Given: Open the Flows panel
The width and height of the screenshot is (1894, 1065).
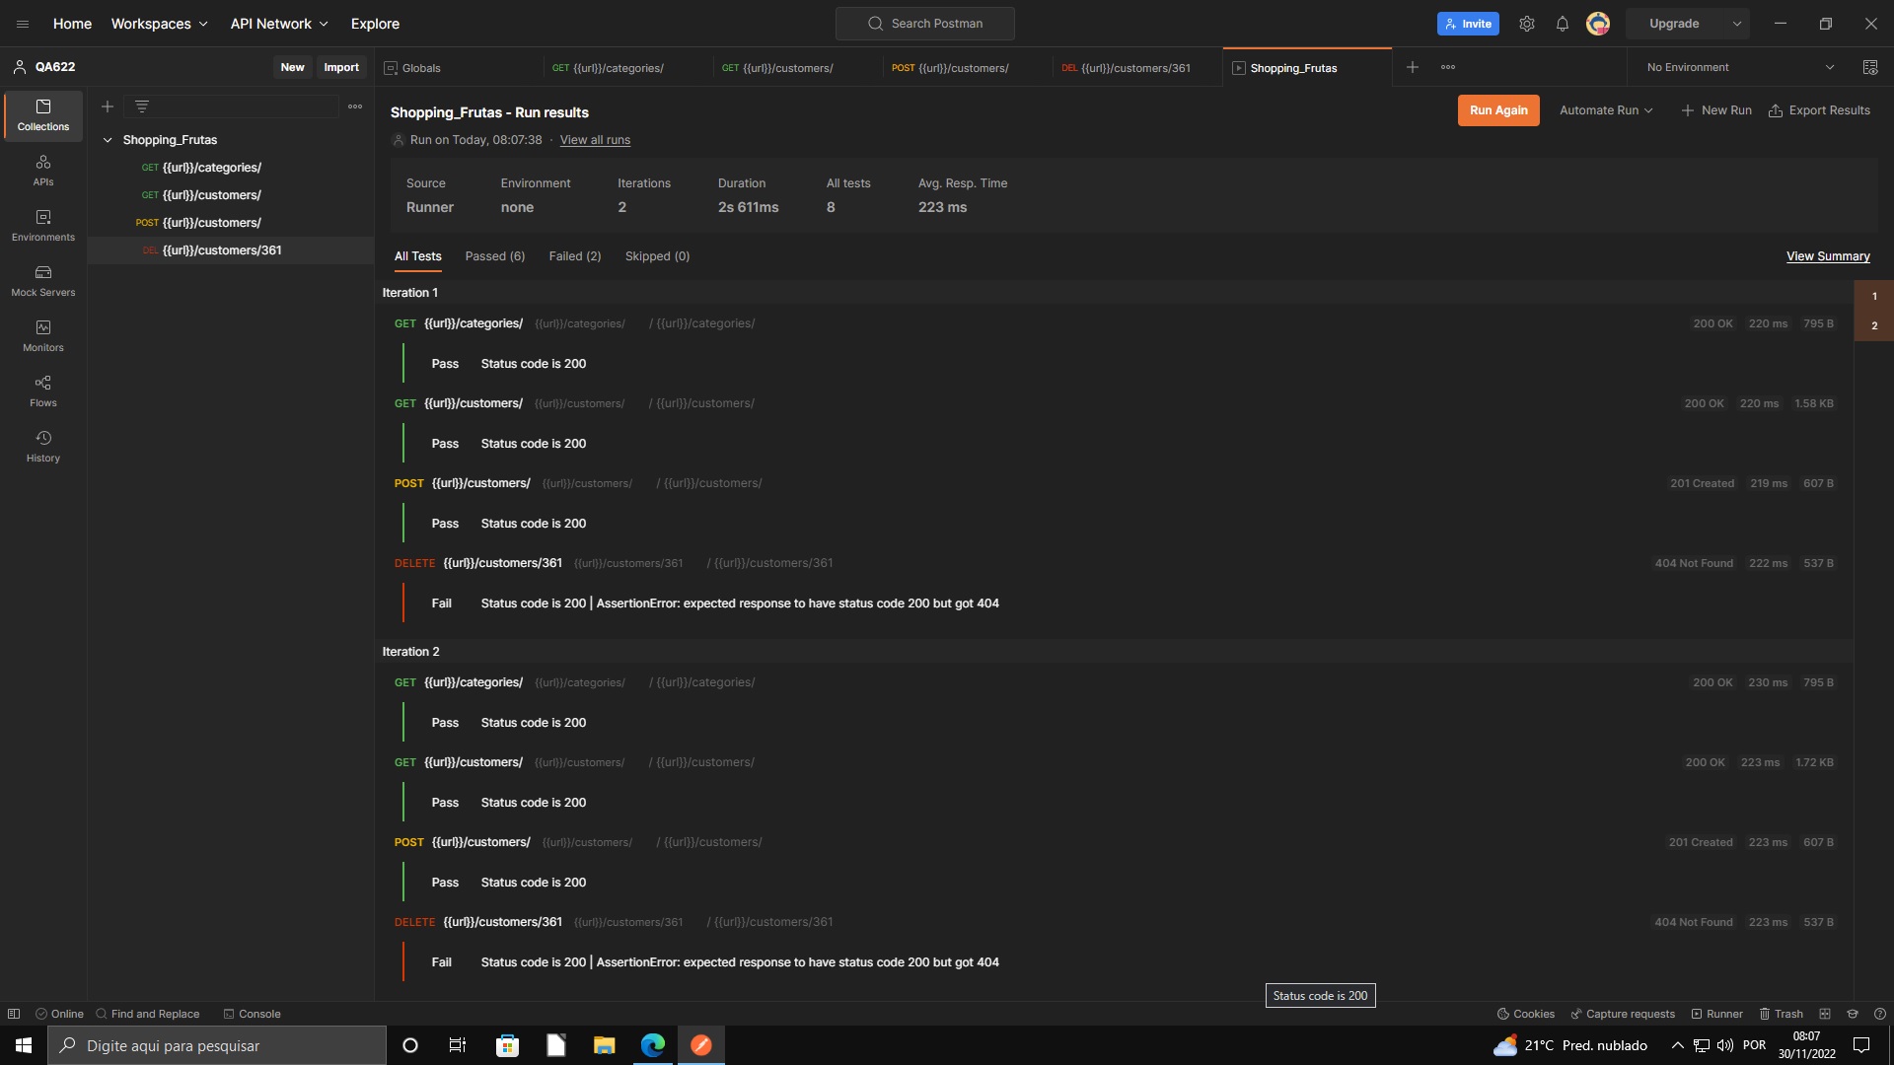Looking at the screenshot, I should point(42,390).
